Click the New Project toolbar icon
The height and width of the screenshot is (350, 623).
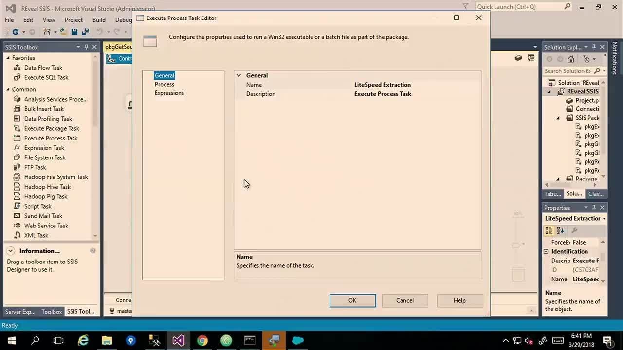(47, 32)
